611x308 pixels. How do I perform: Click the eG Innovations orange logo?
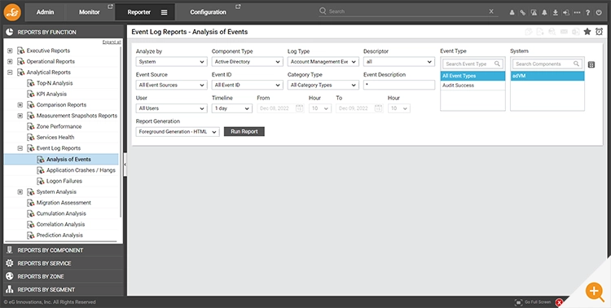[x=12, y=12]
